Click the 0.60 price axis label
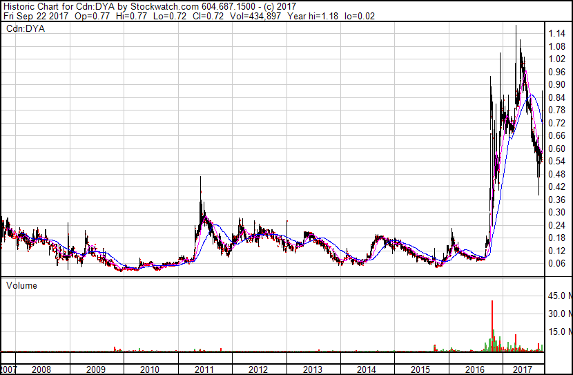Image resolution: width=573 pixels, height=375 pixels. pyautogui.click(x=557, y=148)
